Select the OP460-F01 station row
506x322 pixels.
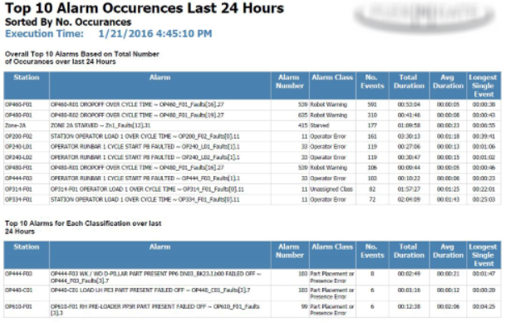(x=253, y=105)
